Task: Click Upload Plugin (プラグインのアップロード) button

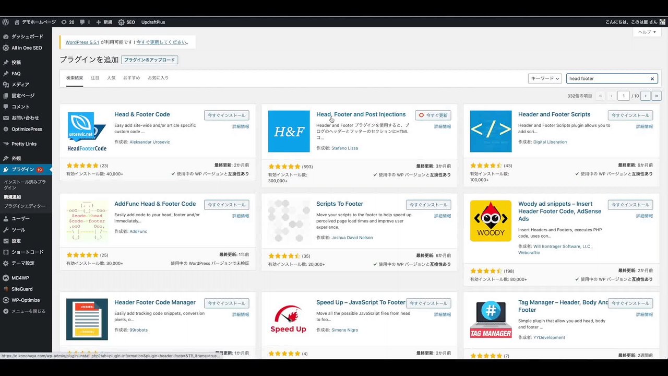Action: [150, 60]
